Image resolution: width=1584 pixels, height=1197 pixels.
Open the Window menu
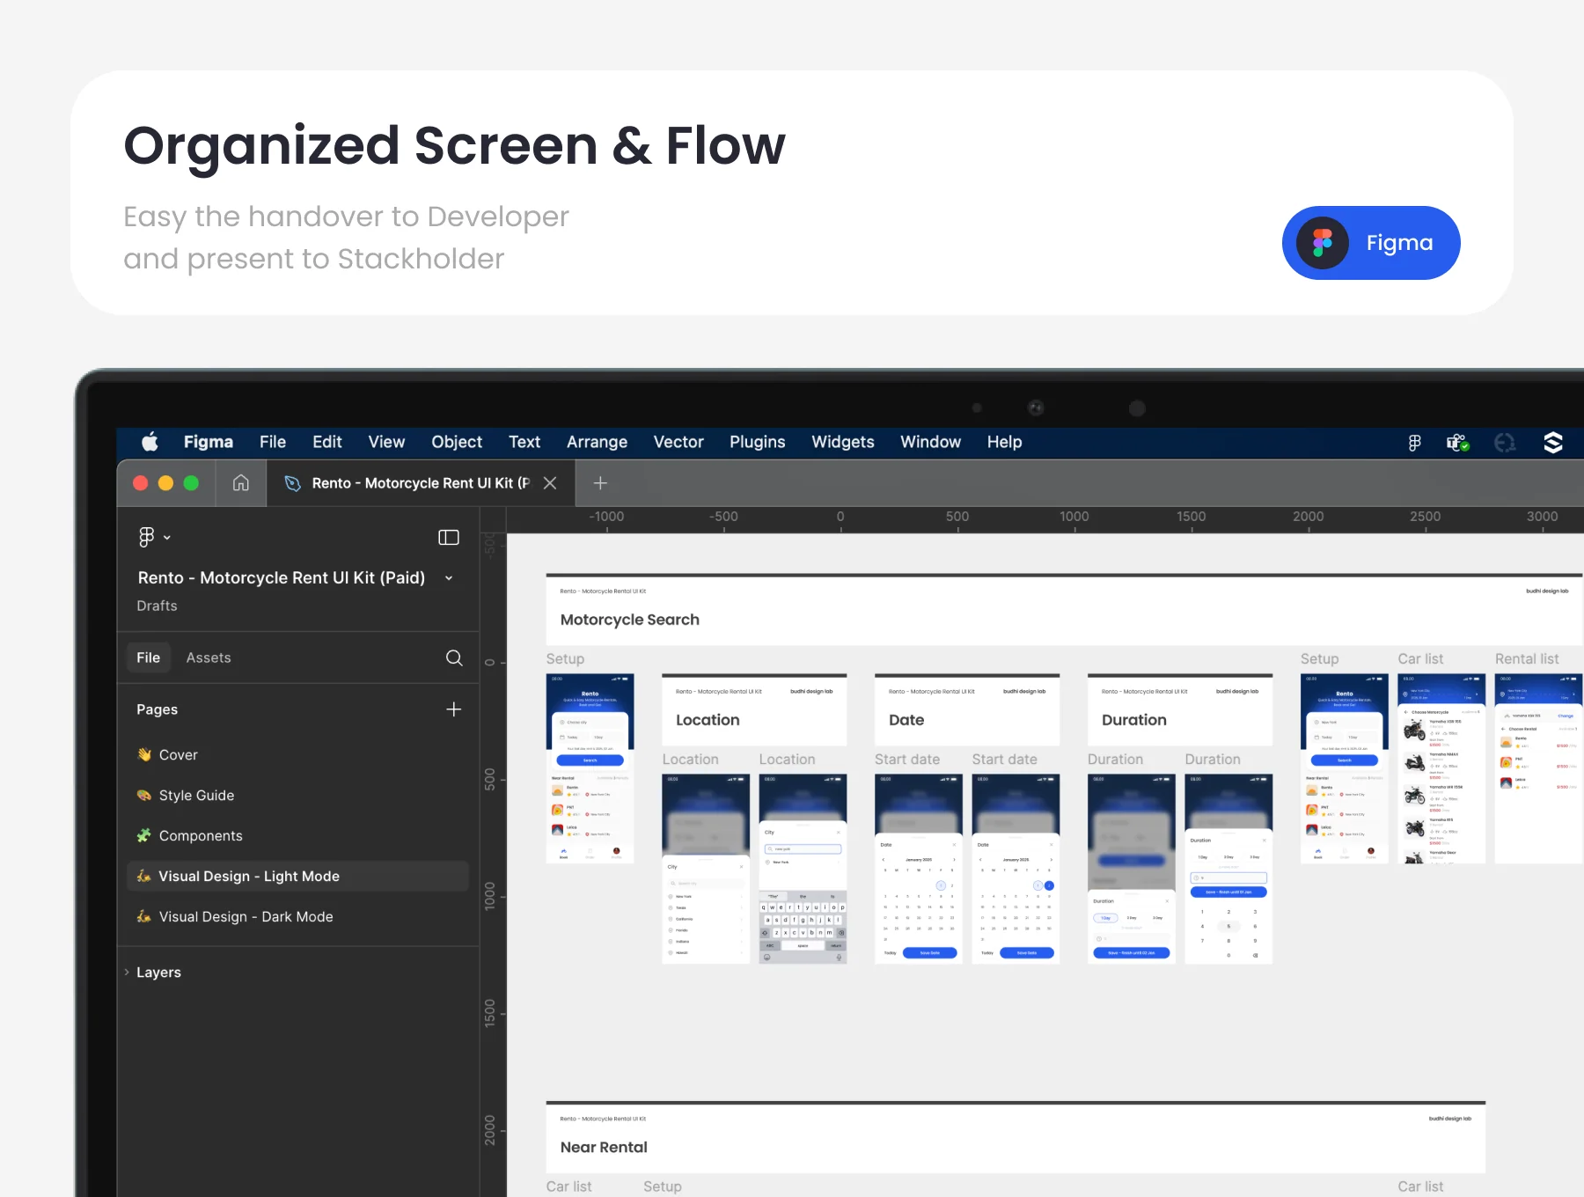point(931,442)
